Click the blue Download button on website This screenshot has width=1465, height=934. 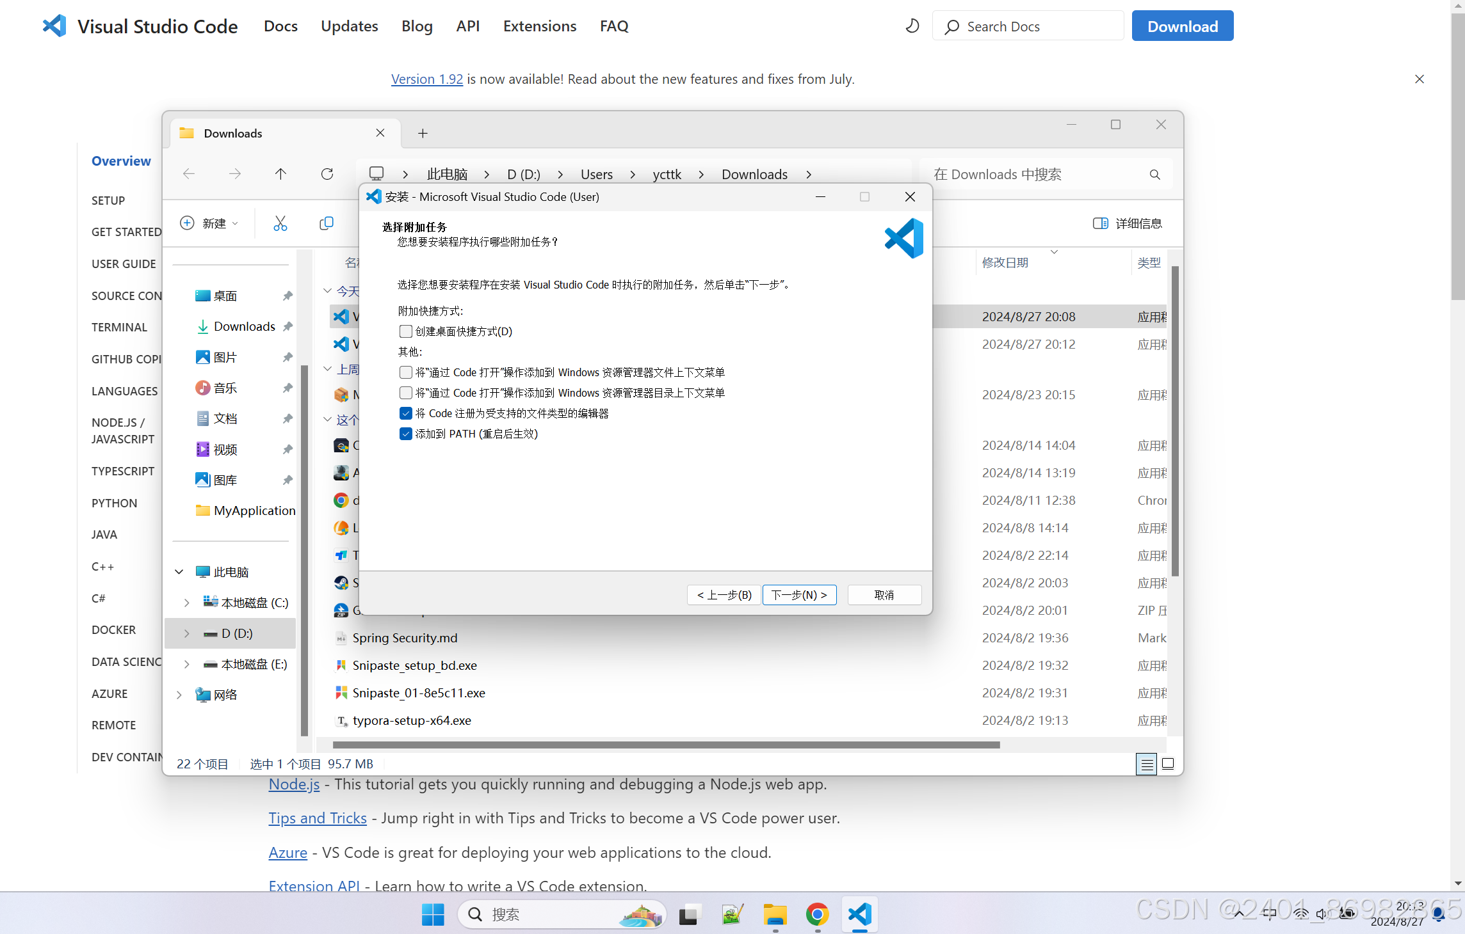click(x=1182, y=26)
